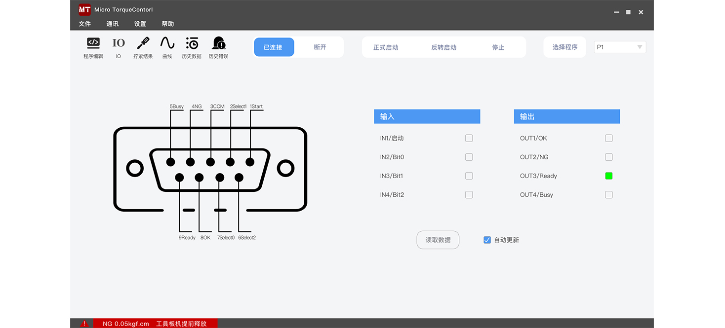Click the 反转启动 reverse start button
The image size is (725, 328).
(443, 47)
